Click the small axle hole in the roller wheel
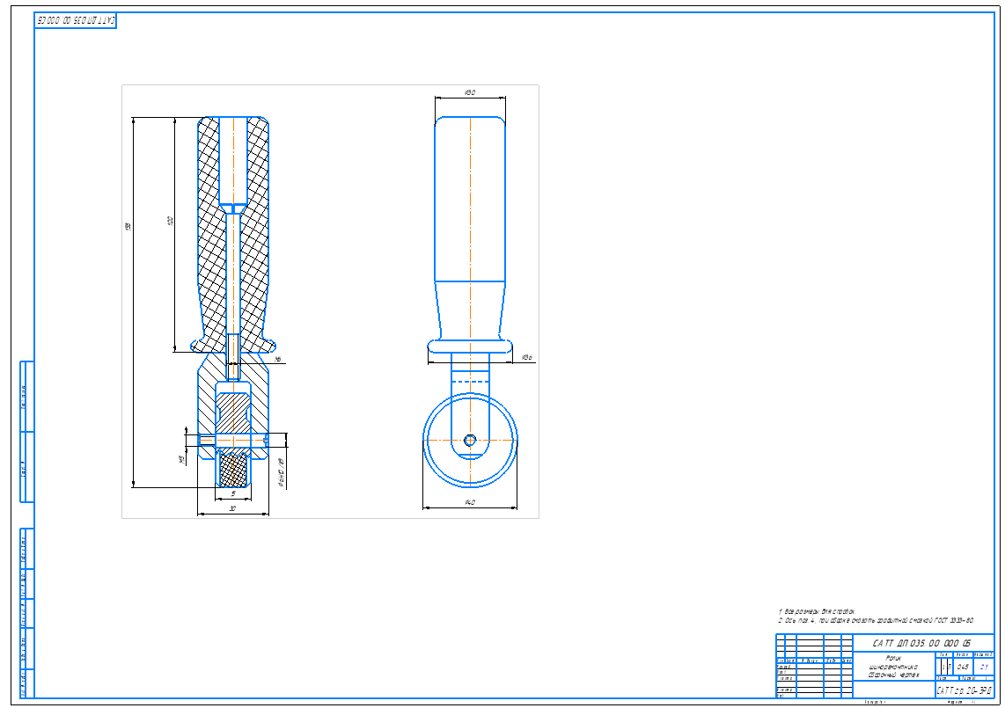The height and width of the screenshot is (708, 1005). click(470, 440)
